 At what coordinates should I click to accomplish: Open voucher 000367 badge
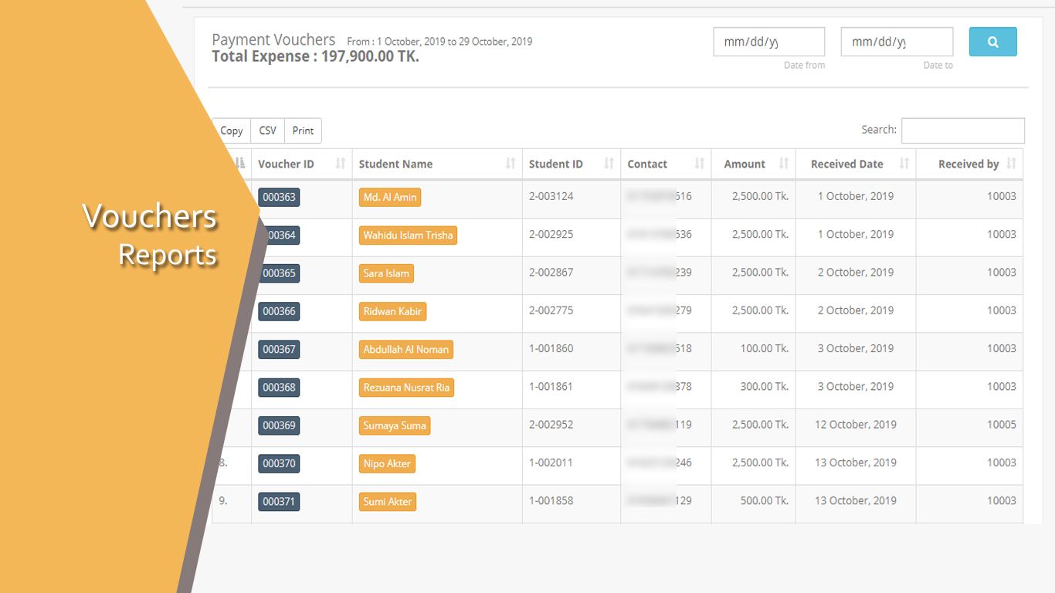pyautogui.click(x=279, y=349)
